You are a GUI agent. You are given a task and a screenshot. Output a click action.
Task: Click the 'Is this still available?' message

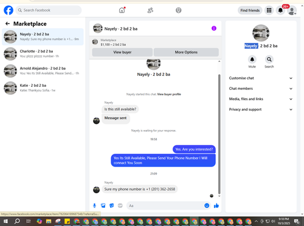[120, 109]
